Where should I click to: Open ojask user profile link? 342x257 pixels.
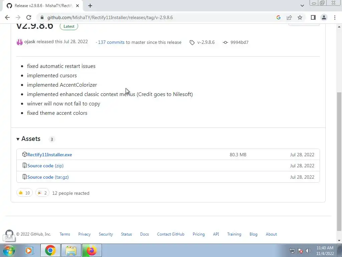30,41
